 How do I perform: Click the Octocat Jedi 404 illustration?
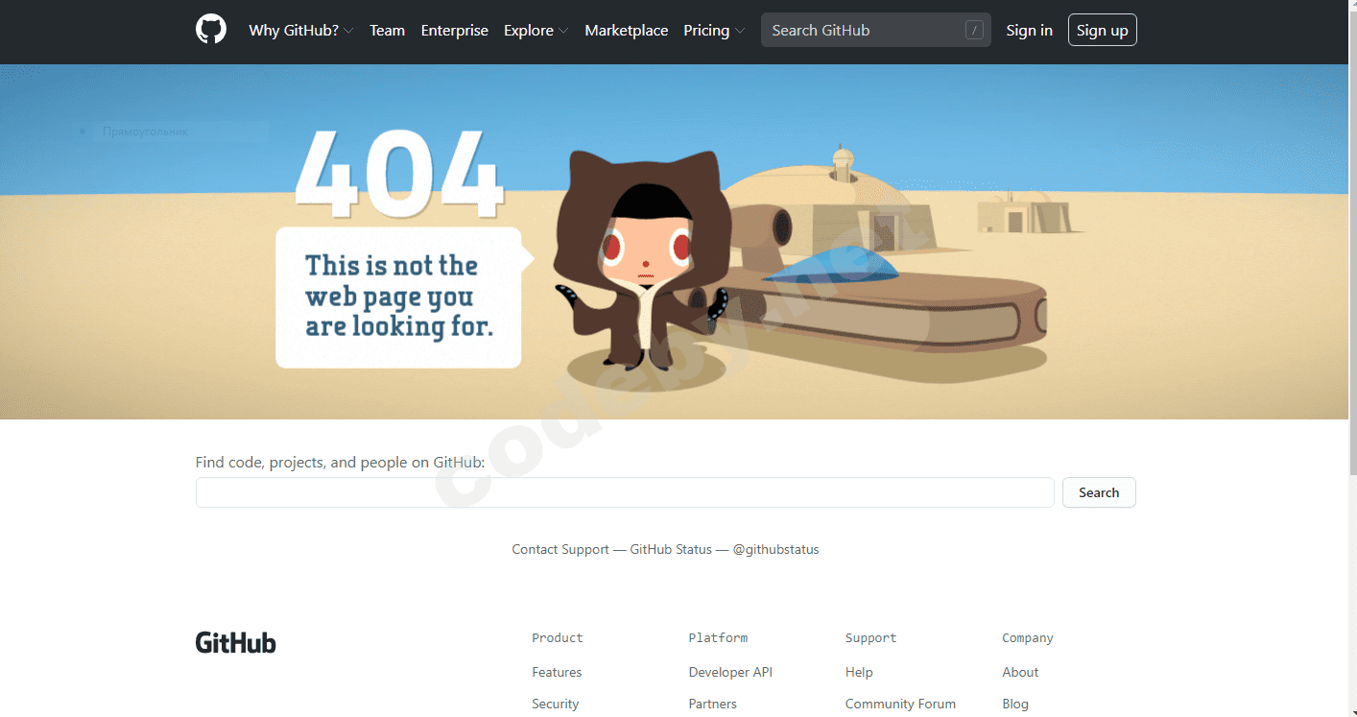click(642, 260)
